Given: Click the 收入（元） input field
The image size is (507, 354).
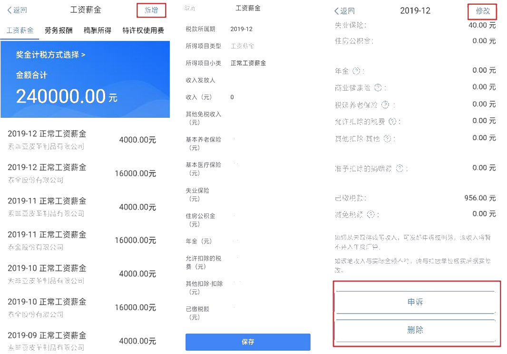Looking at the screenshot, I should pos(266,97).
